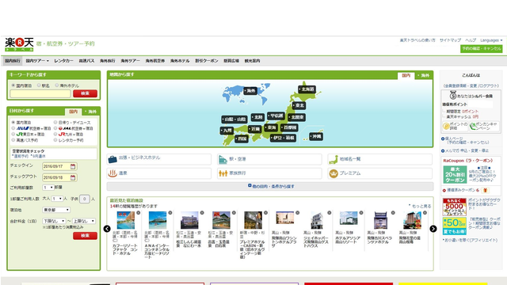This screenshot has height=285, width=507.
Task: Select the ANA flight plus stay radio
Action: [x=13, y=128]
